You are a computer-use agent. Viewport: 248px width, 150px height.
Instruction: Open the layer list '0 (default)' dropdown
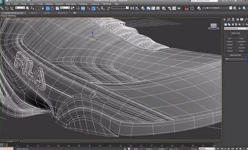[217, 8]
